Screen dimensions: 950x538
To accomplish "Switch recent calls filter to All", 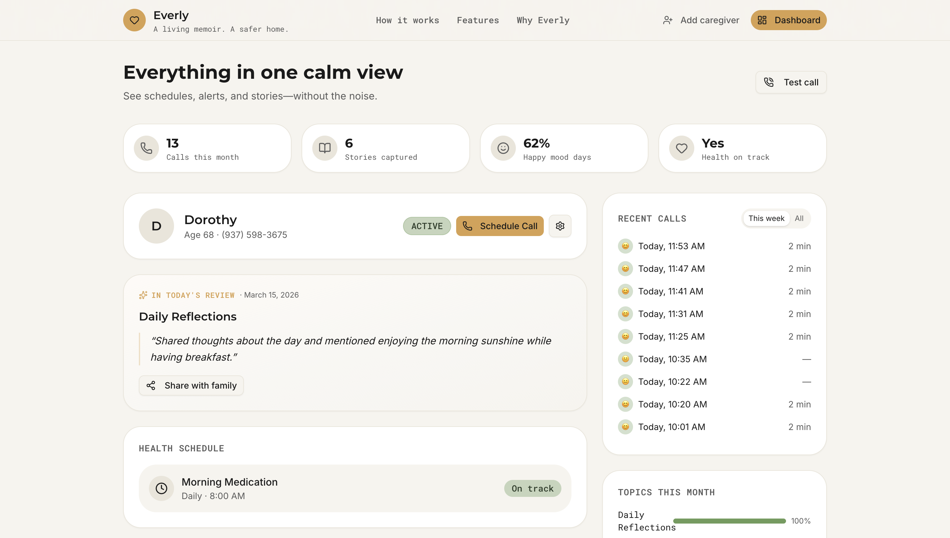I will coord(799,218).
